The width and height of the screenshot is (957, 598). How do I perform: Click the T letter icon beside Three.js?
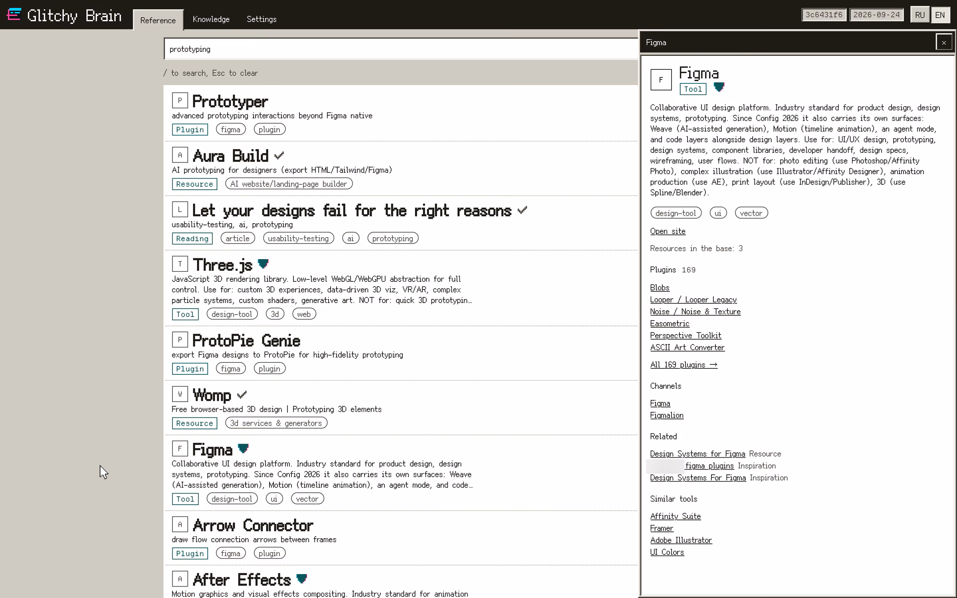tap(180, 264)
